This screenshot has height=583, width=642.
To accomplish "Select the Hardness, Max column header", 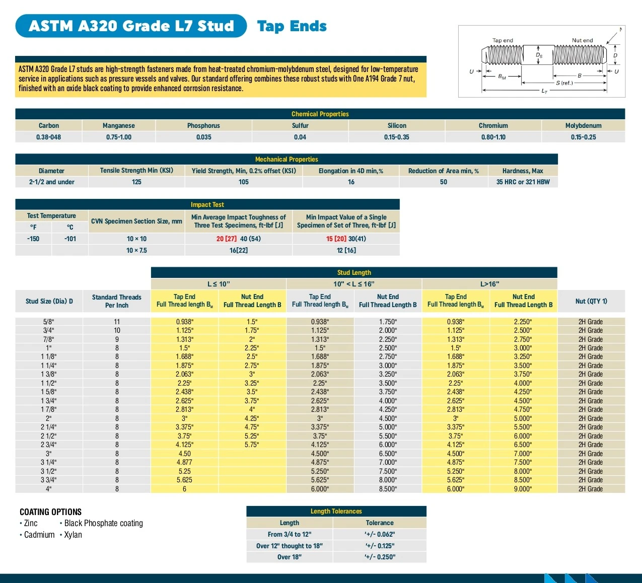I will [x=523, y=171].
